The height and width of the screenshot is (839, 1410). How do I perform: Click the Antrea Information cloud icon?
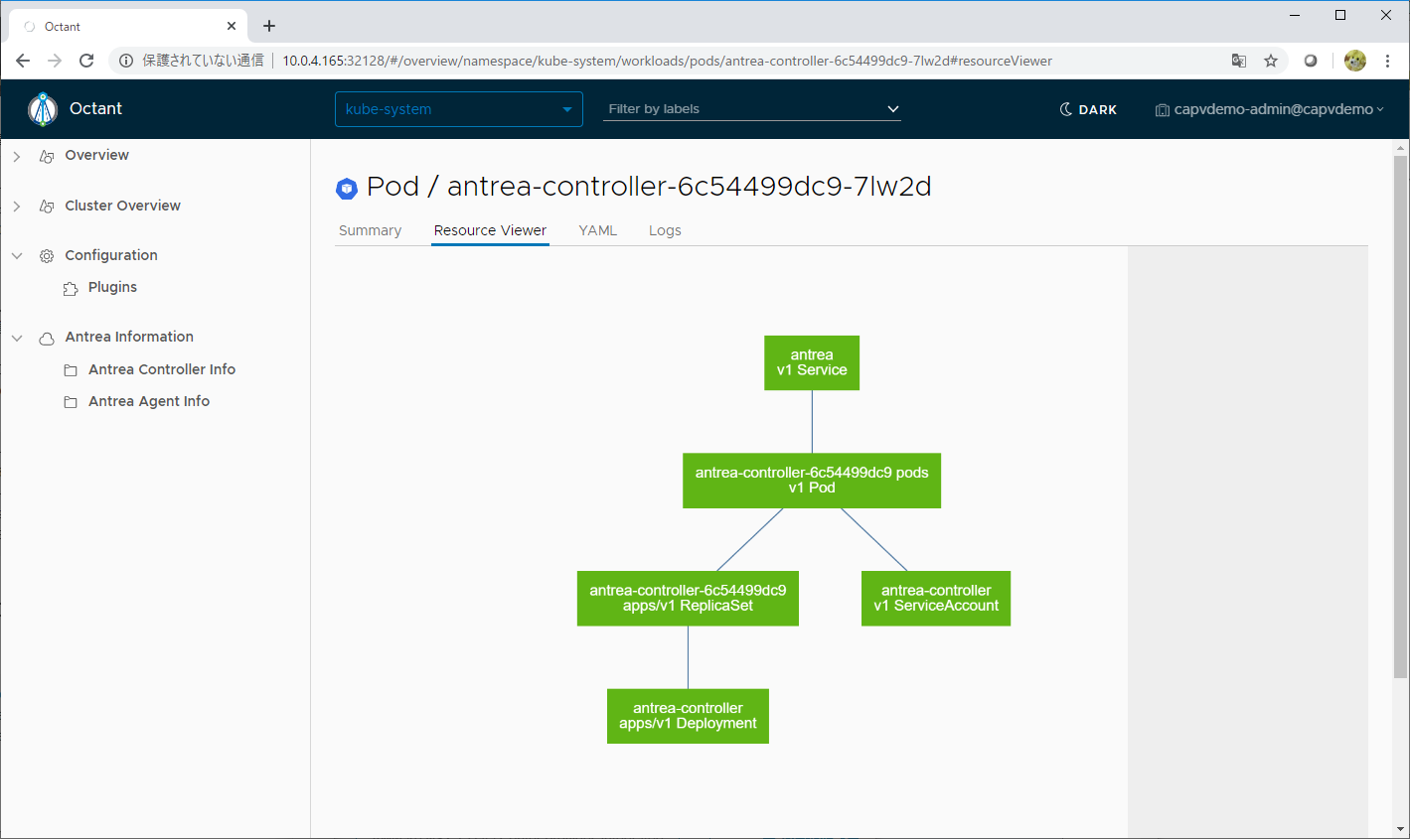pyautogui.click(x=47, y=339)
